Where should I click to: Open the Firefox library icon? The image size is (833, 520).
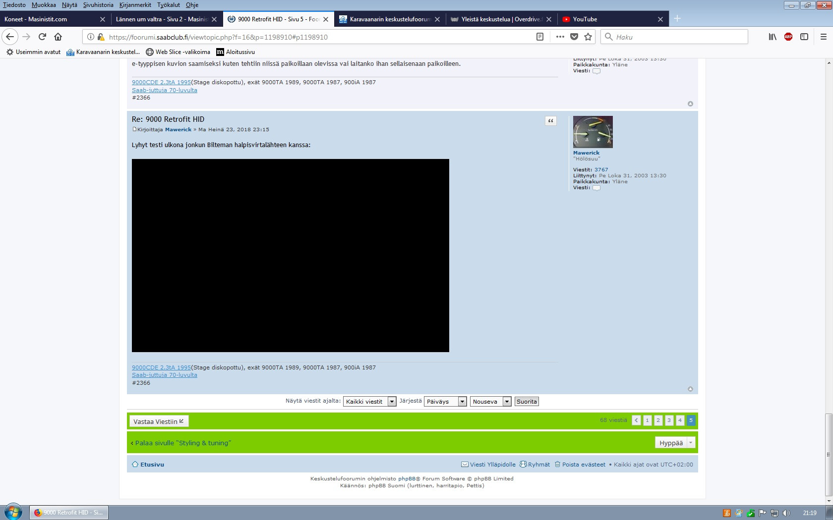tap(773, 37)
